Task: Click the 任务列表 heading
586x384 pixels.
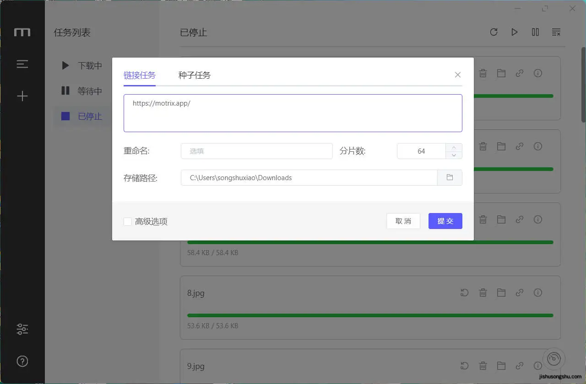Action: tap(72, 32)
